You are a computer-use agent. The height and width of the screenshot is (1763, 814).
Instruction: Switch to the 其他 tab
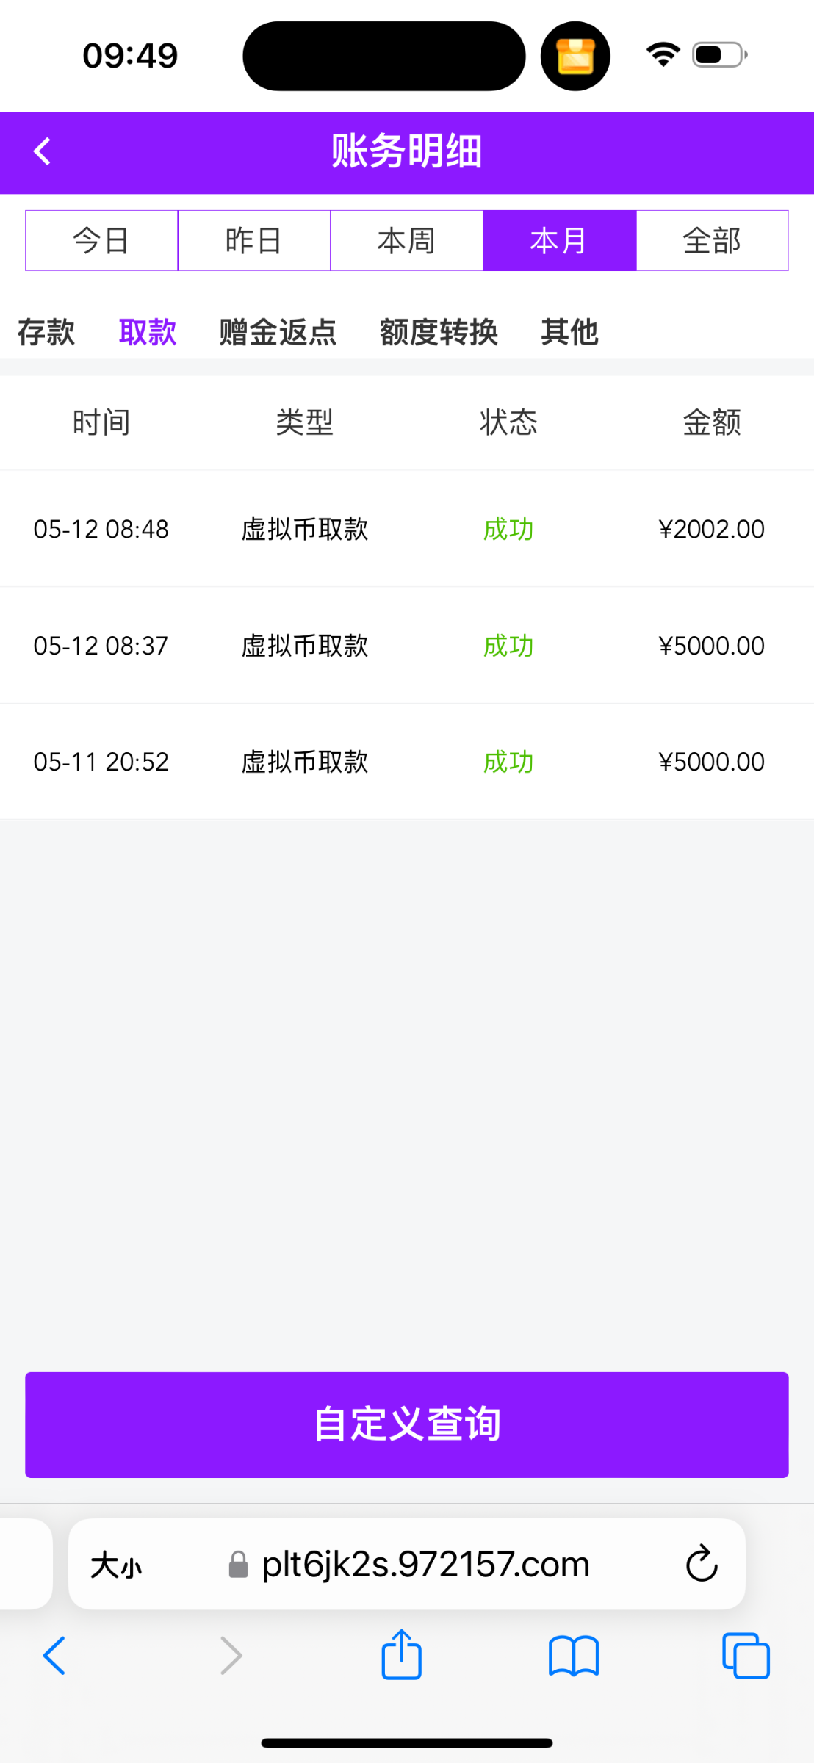point(569,332)
